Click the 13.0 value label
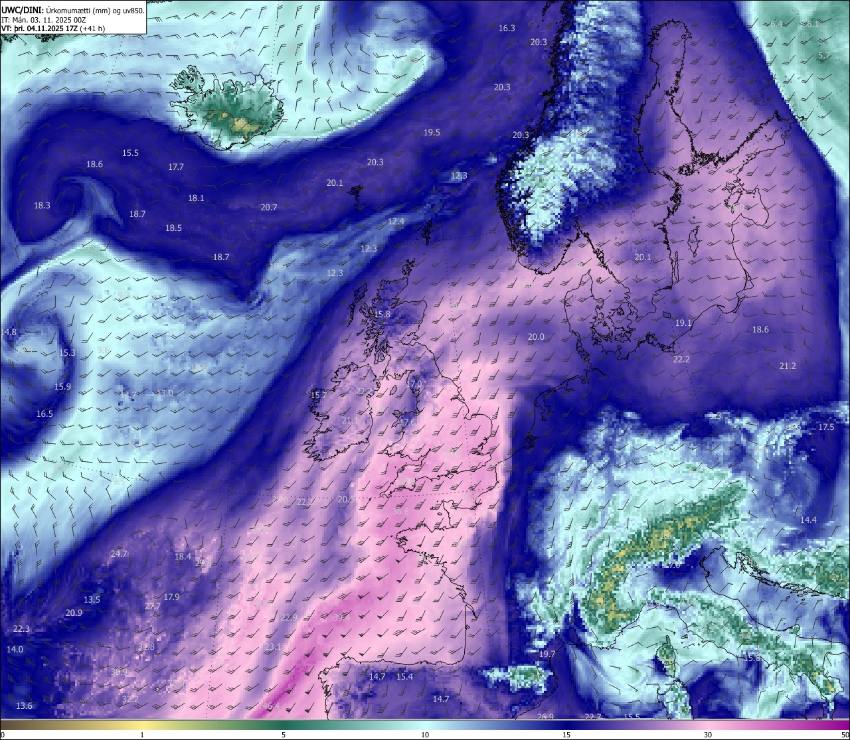Viewport: 850px width, 740px height. pos(165,394)
